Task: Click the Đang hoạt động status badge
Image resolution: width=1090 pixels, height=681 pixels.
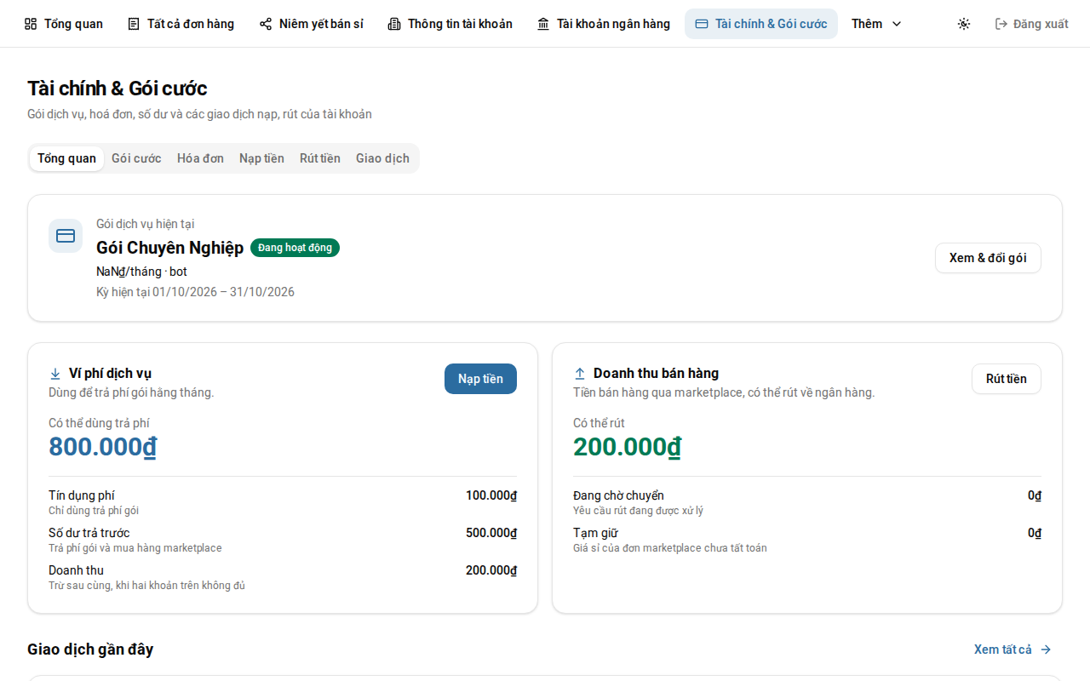Action: point(295,248)
